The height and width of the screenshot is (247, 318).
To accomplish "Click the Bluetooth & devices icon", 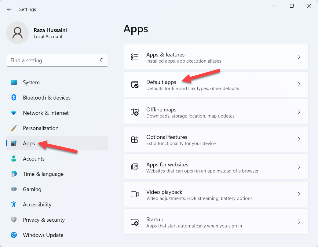I will click(14, 98).
